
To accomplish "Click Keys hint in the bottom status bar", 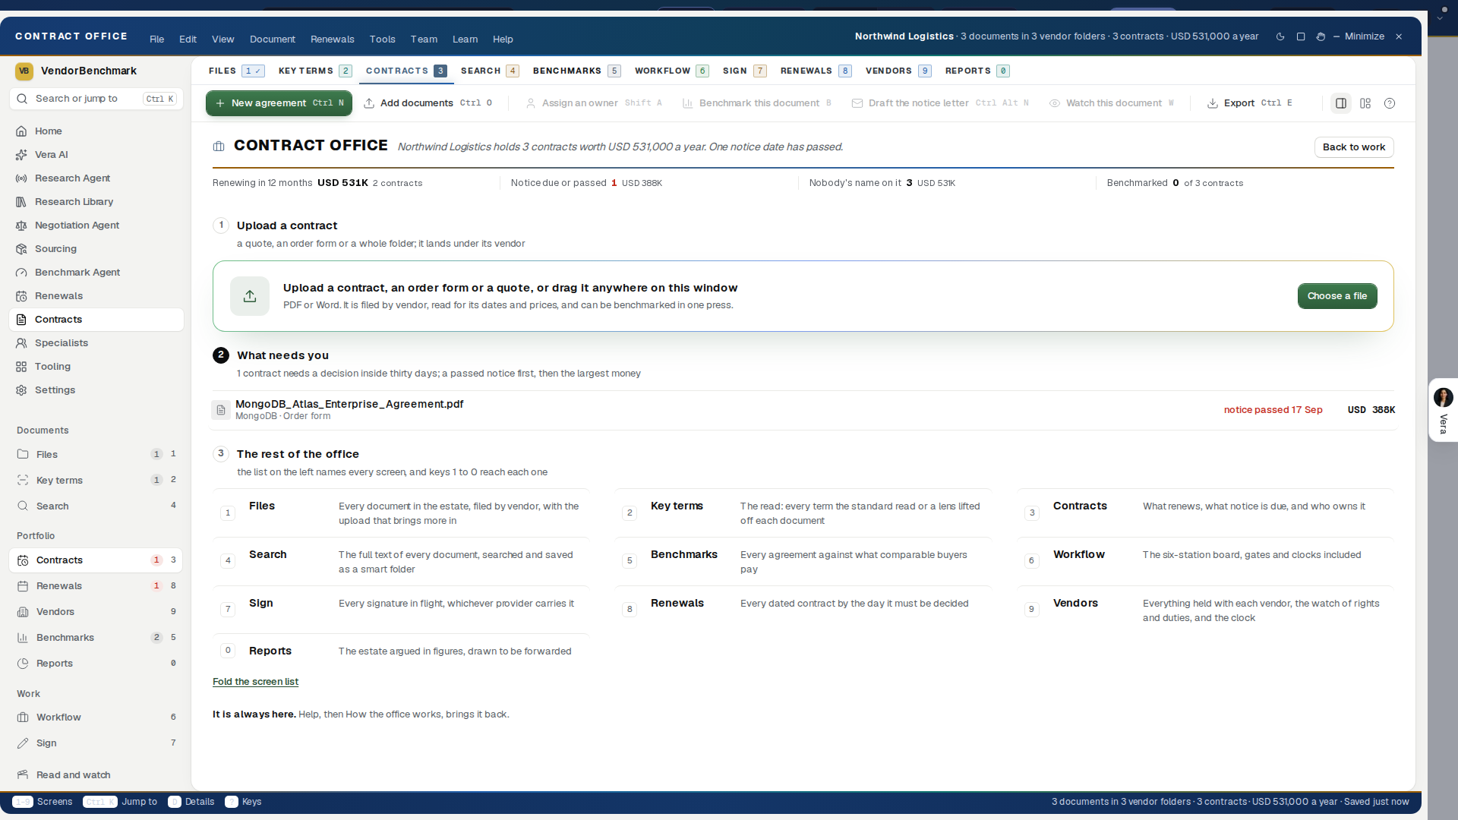I will (x=243, y=802).
